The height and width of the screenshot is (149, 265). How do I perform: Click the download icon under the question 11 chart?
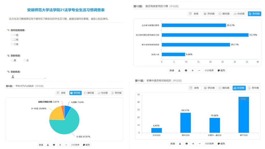180,144
